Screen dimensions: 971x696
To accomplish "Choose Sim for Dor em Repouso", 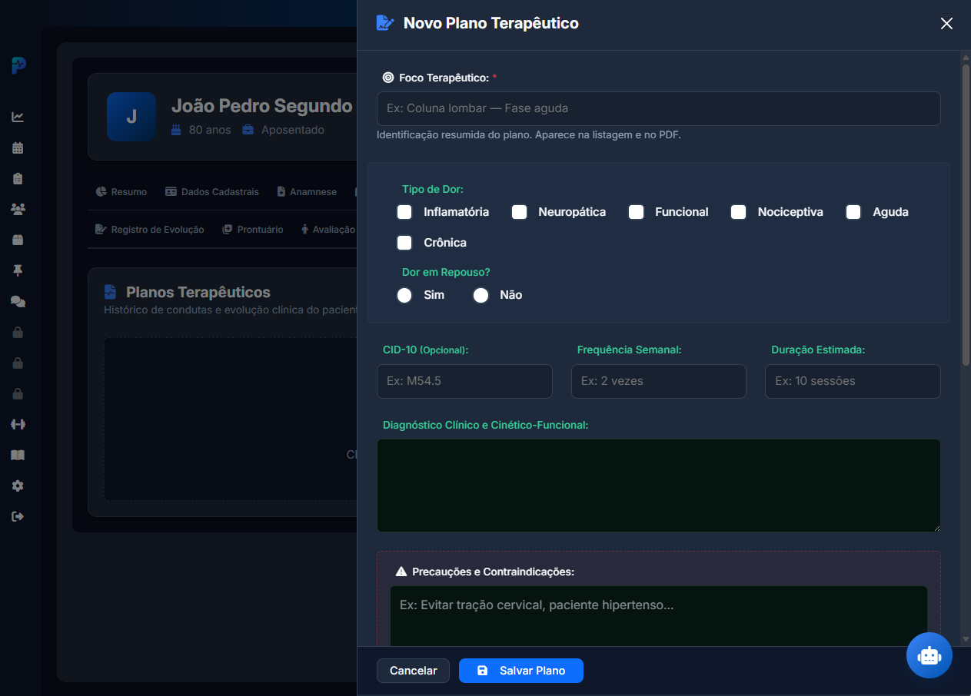I will (404, 295).
